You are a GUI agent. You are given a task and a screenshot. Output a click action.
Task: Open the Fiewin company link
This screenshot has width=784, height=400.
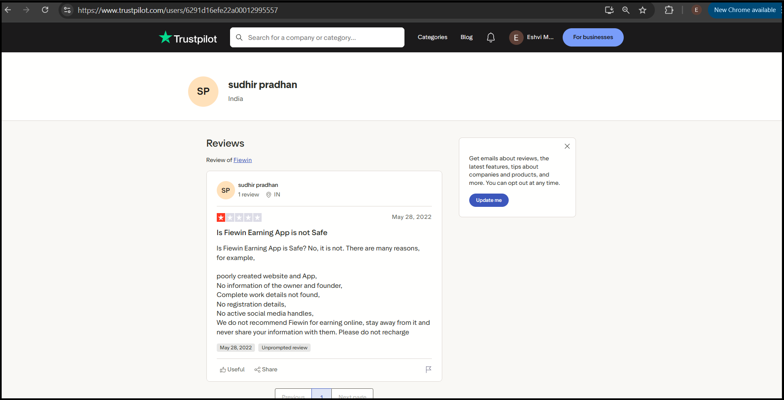pyautogui.click(x=243, y=160)
